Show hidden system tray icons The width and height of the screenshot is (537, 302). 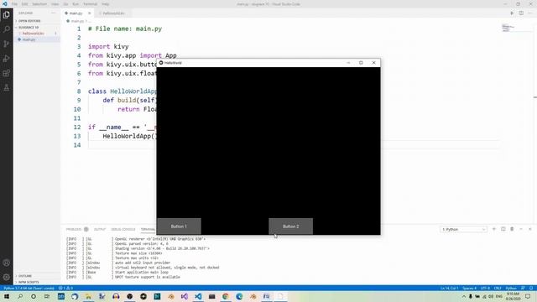pyautogui.click(x=464, y=296)
